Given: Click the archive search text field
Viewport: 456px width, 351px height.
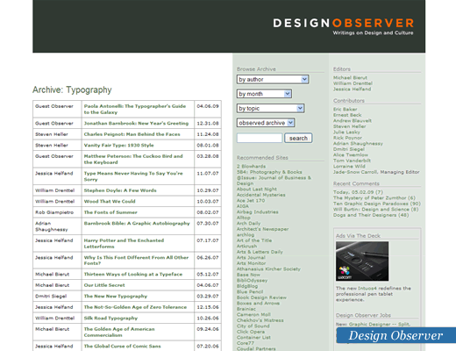Looking at the screenshot, I should pos(260,138).
